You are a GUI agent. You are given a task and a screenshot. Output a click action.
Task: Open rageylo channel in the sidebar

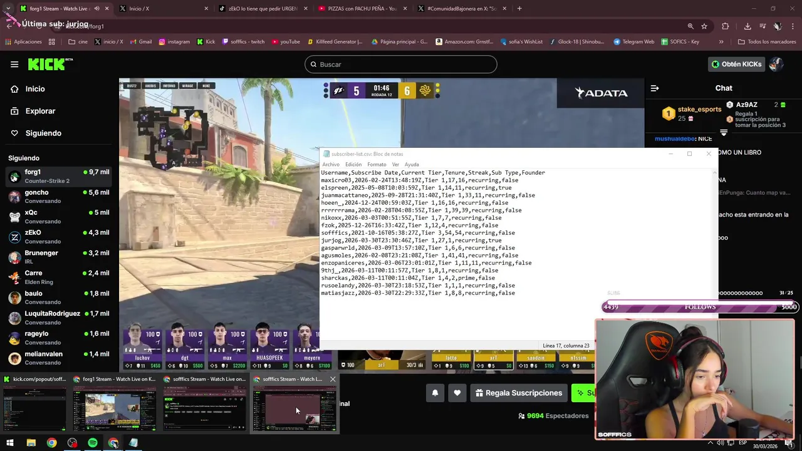[x=58, y=338]
